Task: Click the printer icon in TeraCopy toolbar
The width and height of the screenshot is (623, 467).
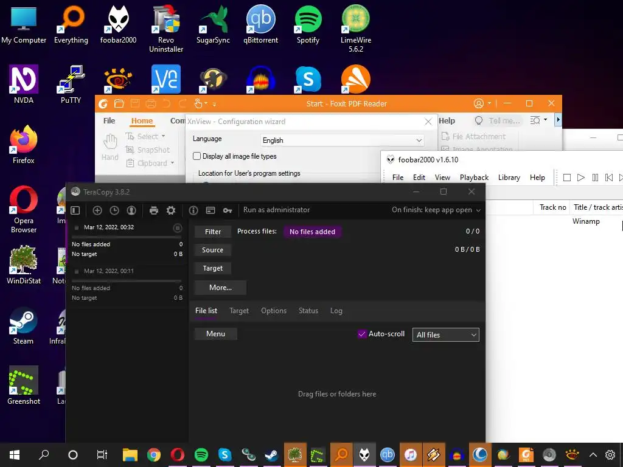Action: [x=154, y=210]
